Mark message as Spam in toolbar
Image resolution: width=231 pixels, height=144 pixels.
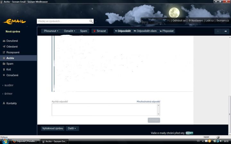pyautogui.click(x=83, y=31)
